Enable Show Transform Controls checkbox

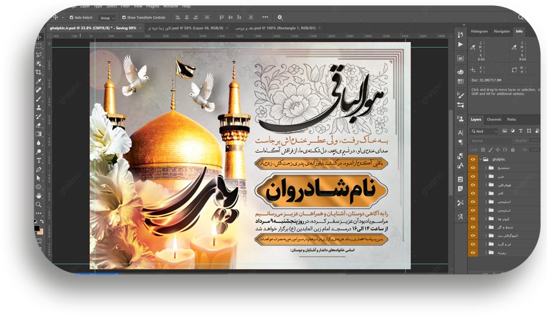tap(124, 17)
